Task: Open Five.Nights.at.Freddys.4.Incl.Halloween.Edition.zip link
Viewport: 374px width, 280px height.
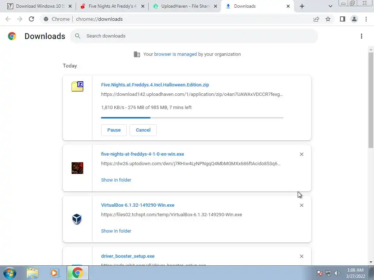Action: point(155,85)
